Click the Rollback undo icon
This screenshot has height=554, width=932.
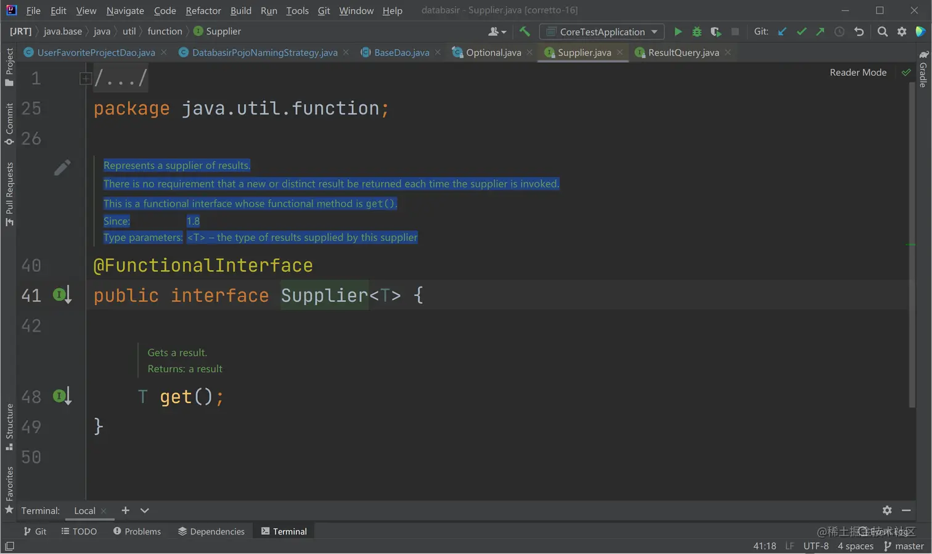[859, 31]
